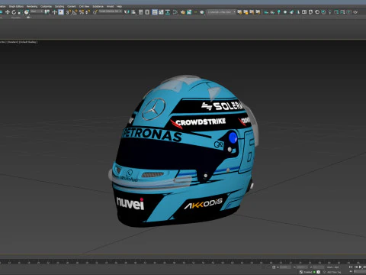The width and height of the screenshot is (366, 275).
Task: Open the Material Editor
Action: 175,12
